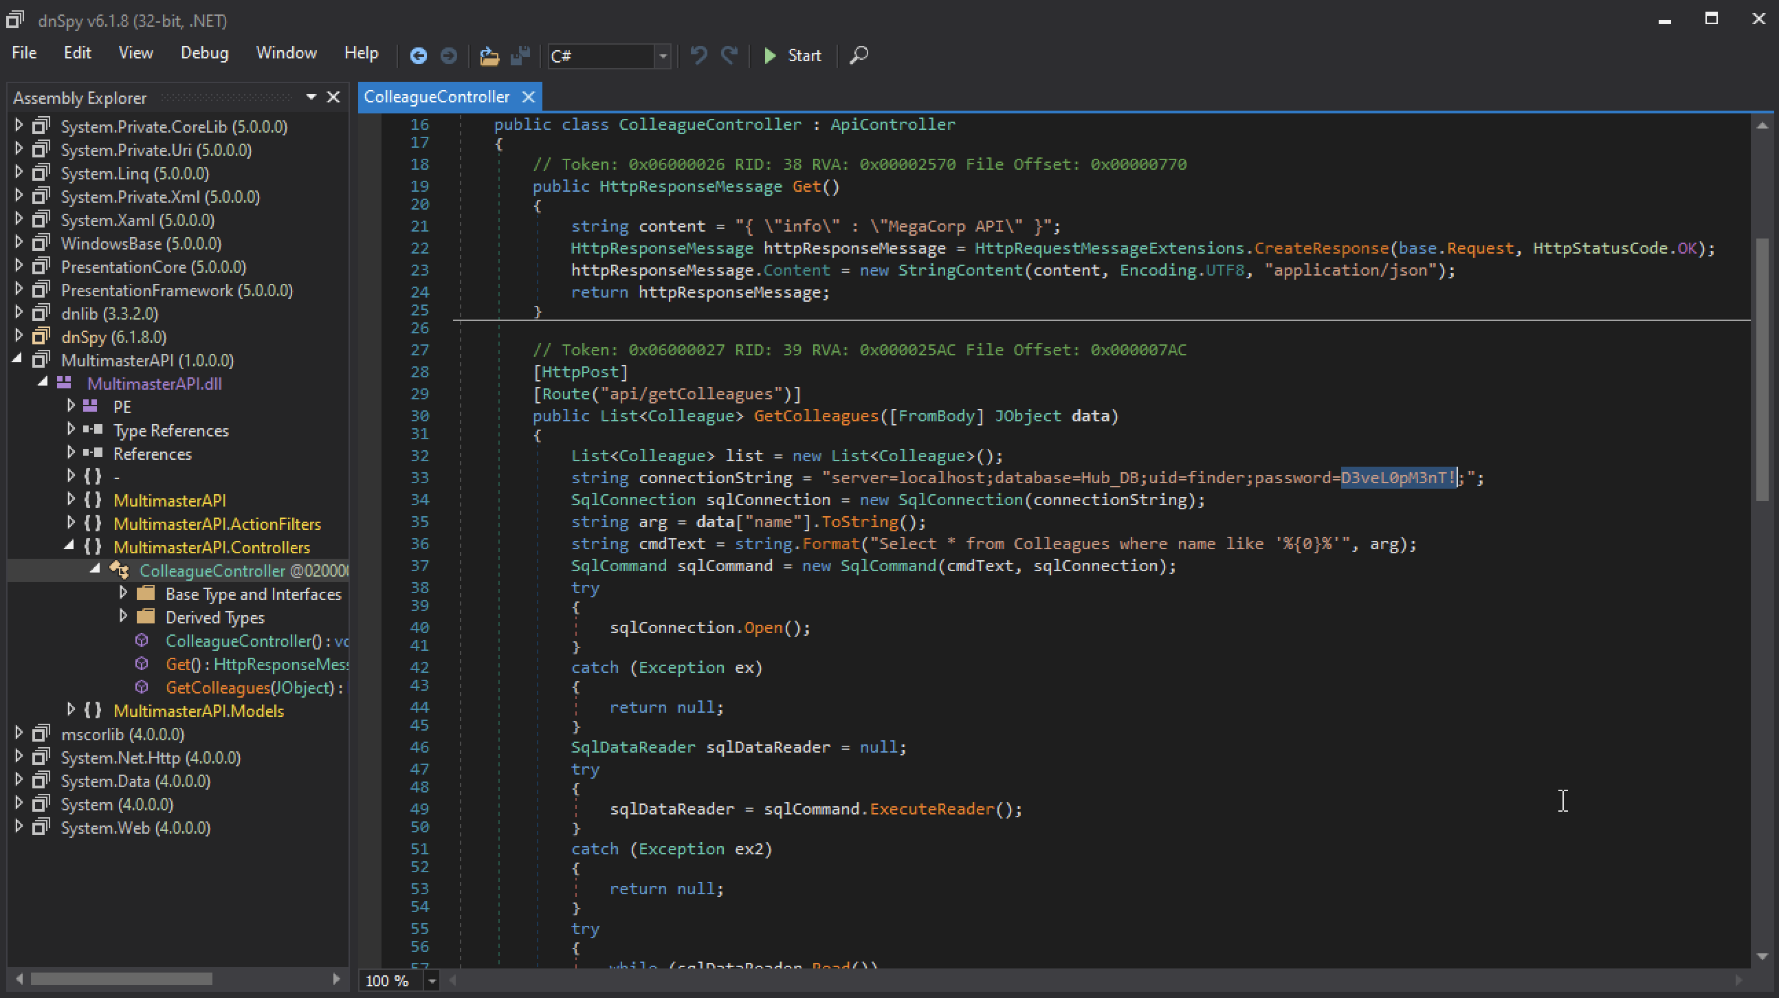This screenshot has height=998, width=1779.
Task: Click the Assembly Explorer horizontal scrollbar thumb
Action: point(121,979)
